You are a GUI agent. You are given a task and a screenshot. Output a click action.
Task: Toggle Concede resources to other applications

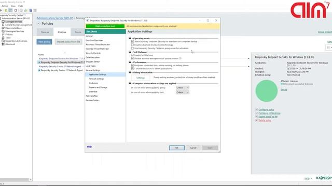[132, 69]
